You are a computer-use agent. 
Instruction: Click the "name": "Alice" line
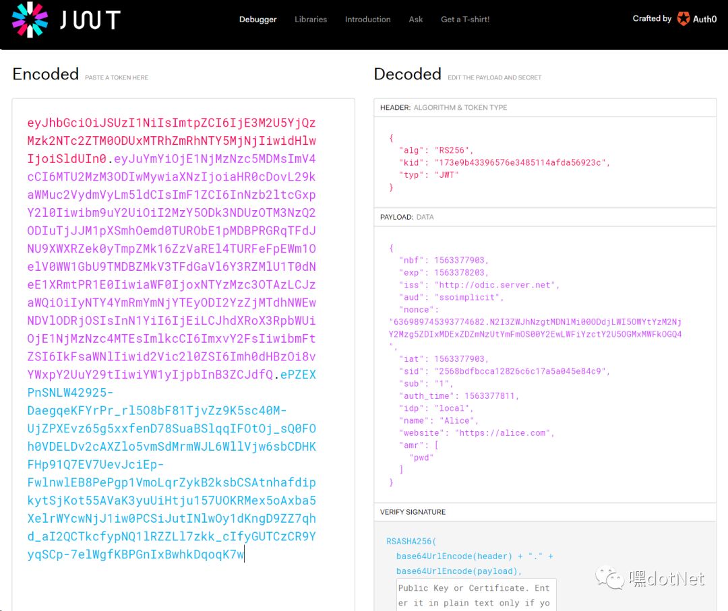point(438,421)
